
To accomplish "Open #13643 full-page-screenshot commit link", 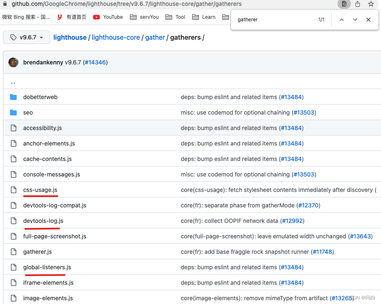I will click(361, 236).
